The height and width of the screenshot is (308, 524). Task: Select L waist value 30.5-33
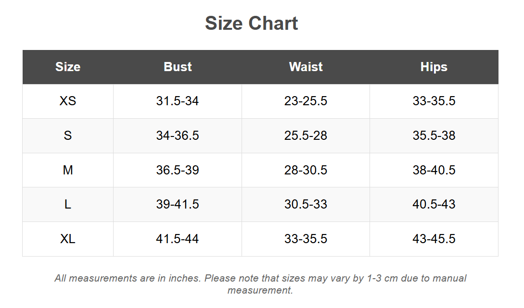[306, 204]
